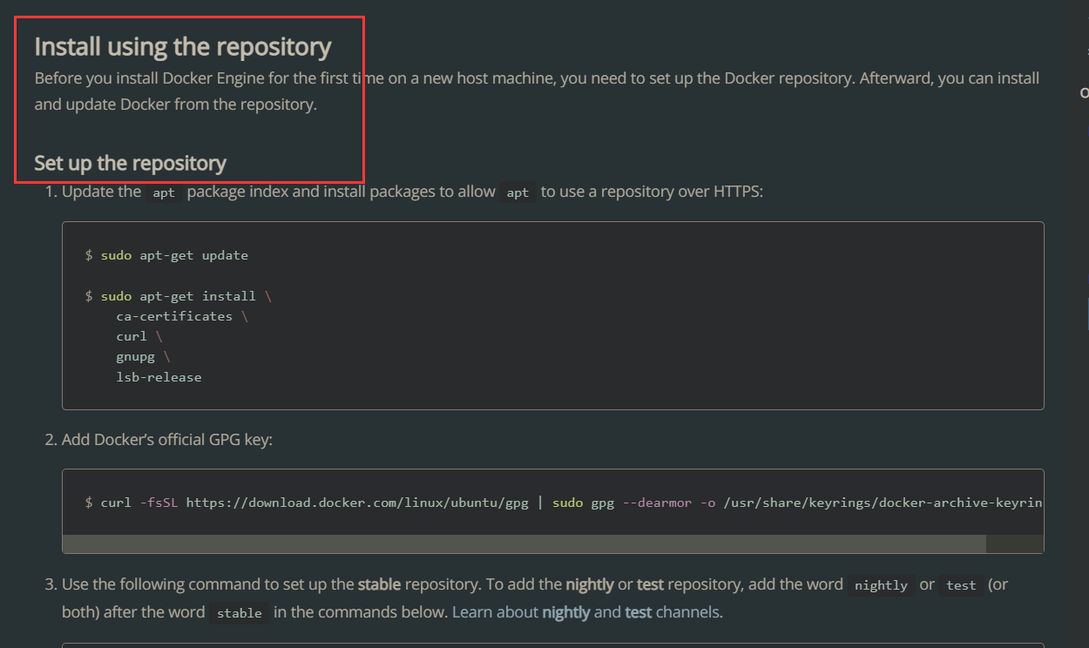1089x648 pixels.
Task: Click the inline code word "stable"
Action: point(240,613)
